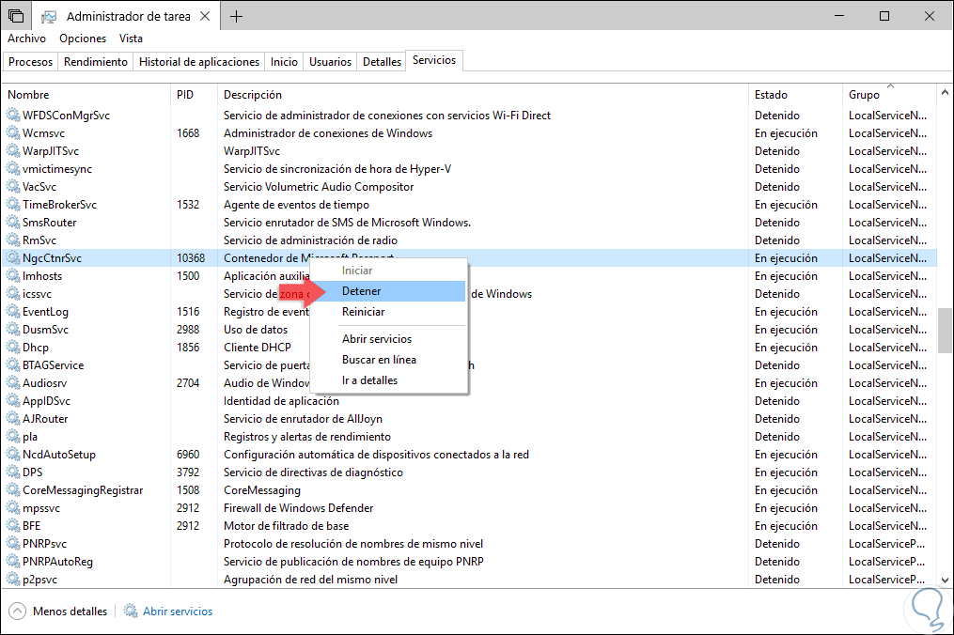Select the CoreMessagingRegistrar service row
The width and height of the screenshot is (954, 635).
point(469,490)
